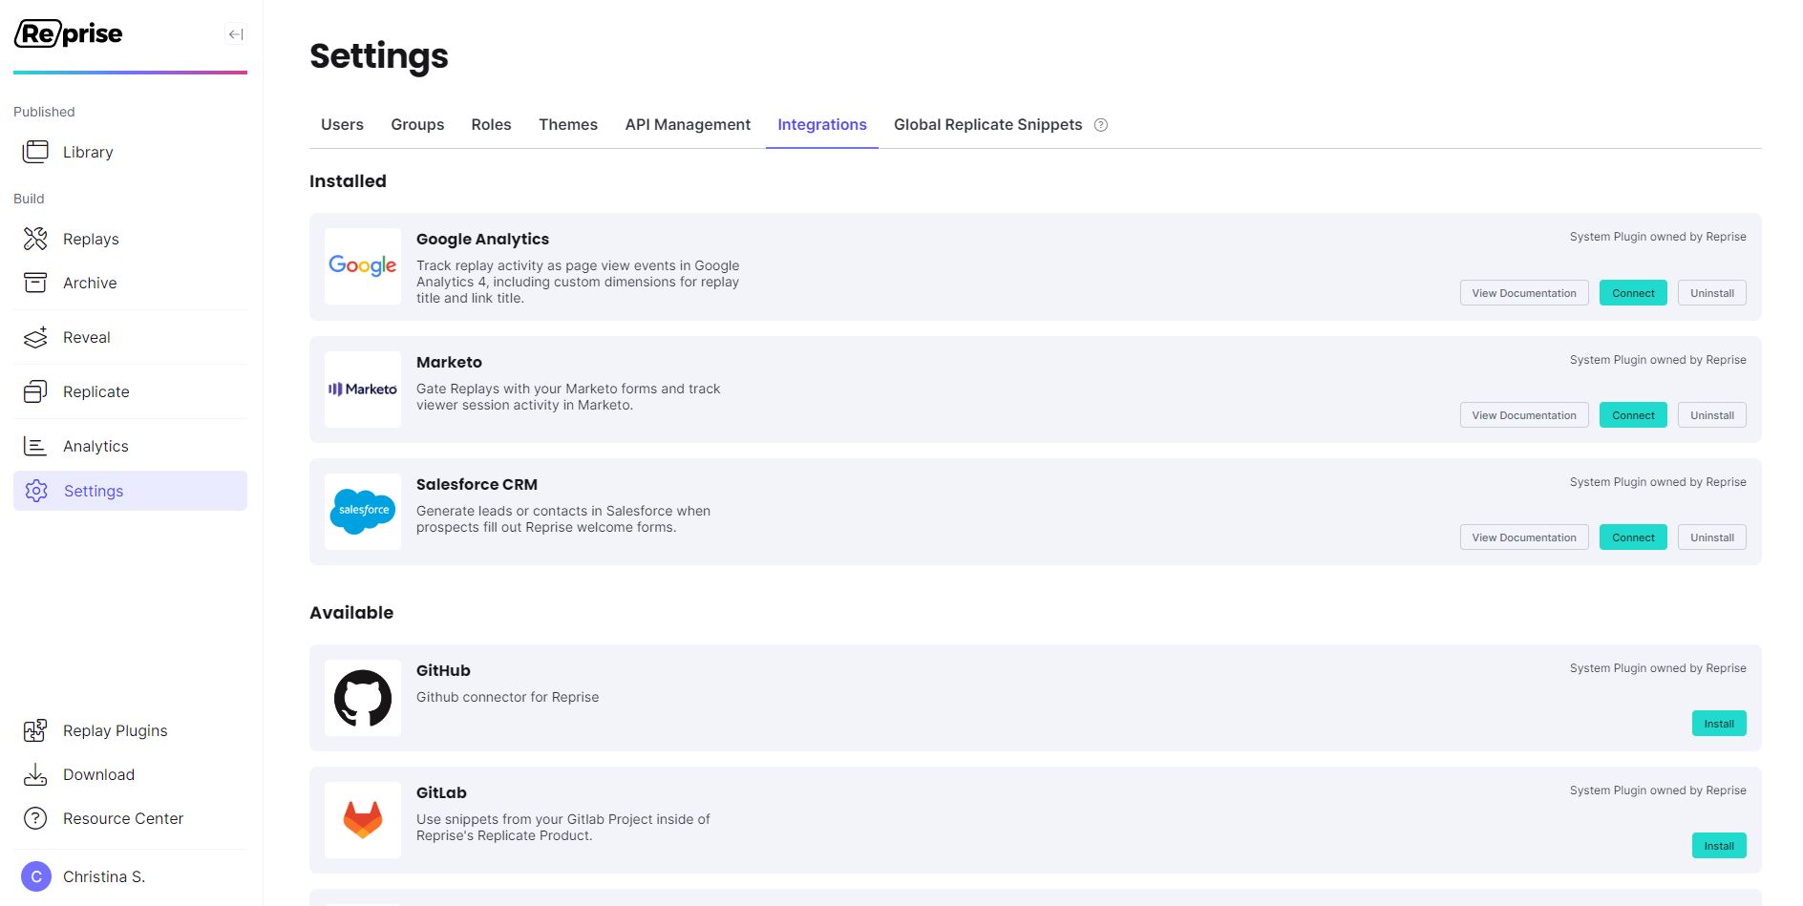Viewport: 1803px width, 906px height.
Task: Click the GitHub octocat logo
Action: coord(363,698)
